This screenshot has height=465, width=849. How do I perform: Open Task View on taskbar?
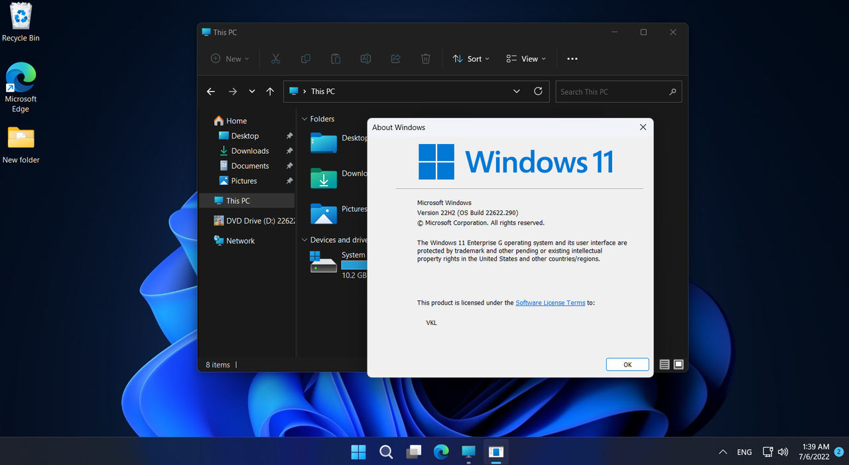tap(414, 452)
